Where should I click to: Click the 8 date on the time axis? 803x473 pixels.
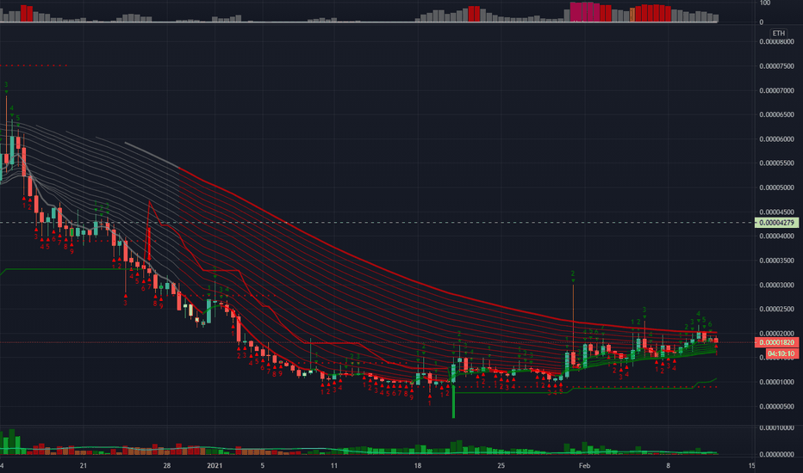pyautogui.click(x=668, y=465)
